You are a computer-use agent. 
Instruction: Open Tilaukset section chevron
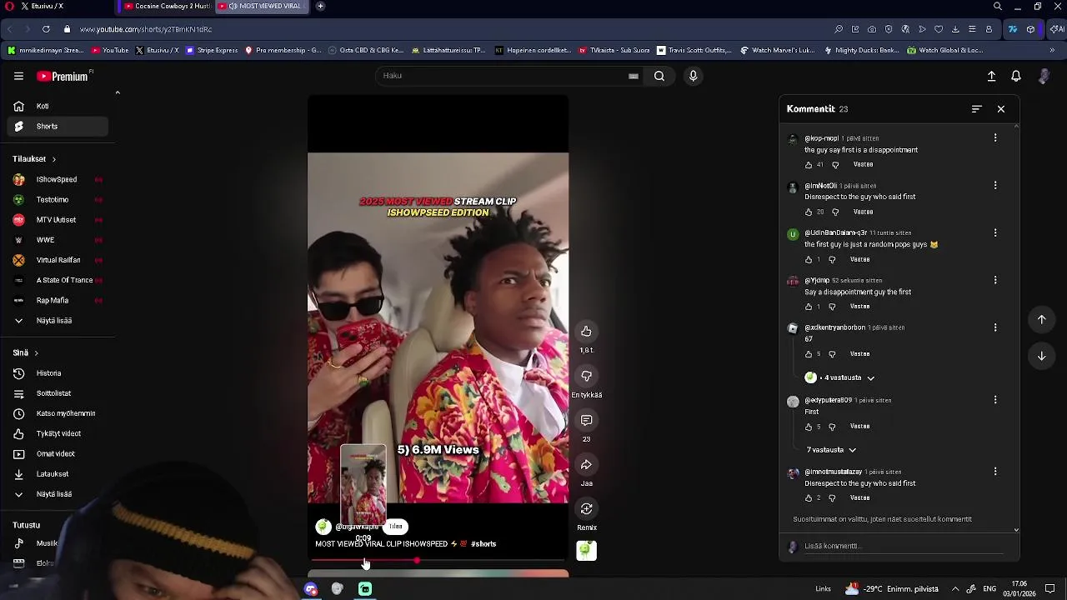pyautogui.click(x=53, y=159)
